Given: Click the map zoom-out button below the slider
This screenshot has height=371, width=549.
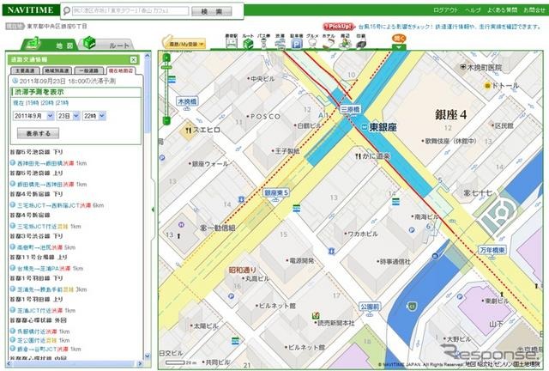Looking at the screenshot, I should (x=167, y=121).
